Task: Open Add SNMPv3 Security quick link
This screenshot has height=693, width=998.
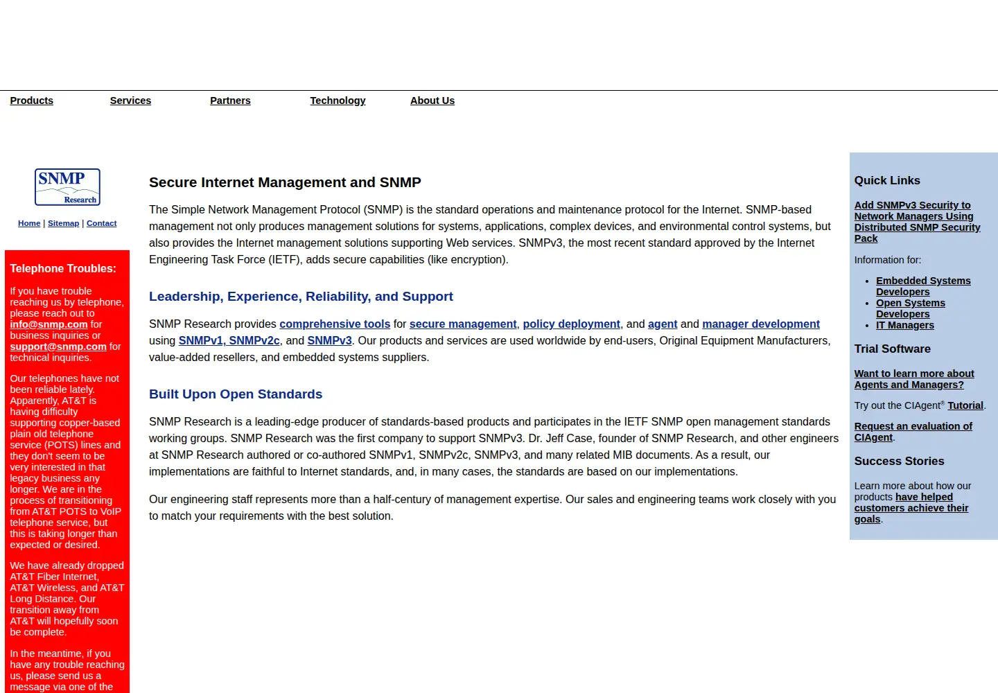Action: tap(918, 222)
